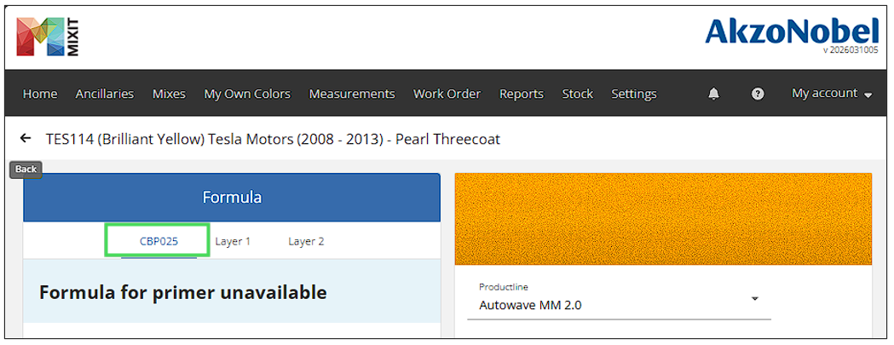Switch to the Layer 2 tab
This screenshot has height=345, width=894.
306,241
